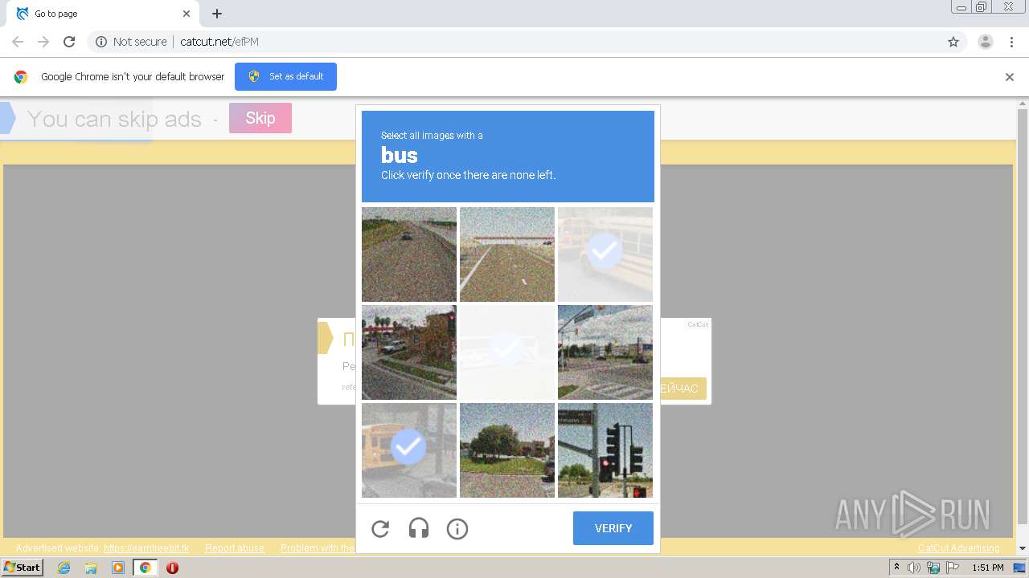The width and height of the screenshot is (1029, 578).
Task: Open the Windows Start menu
Action: pyautogui.click(x=22, y=568)
